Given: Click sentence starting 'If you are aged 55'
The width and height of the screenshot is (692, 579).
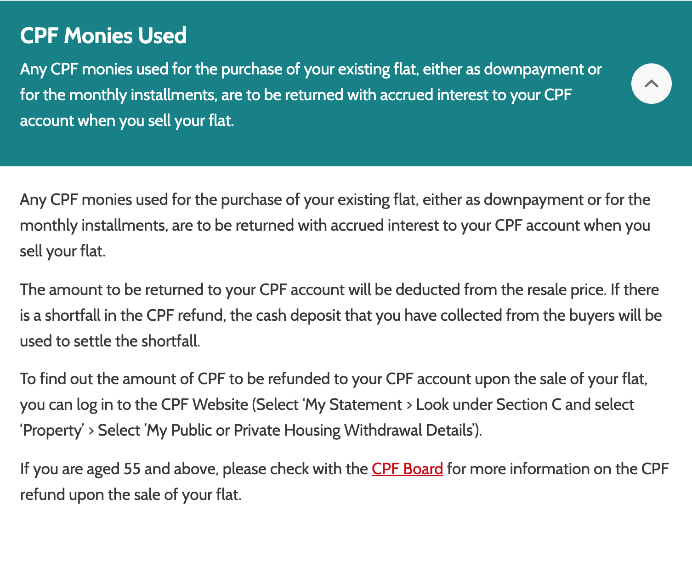Looking at the screenshot, I should tap(344, 482).
